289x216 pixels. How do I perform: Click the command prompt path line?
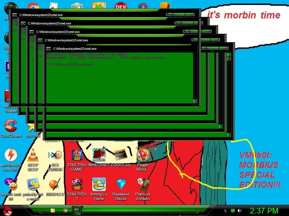click(70, 64)
